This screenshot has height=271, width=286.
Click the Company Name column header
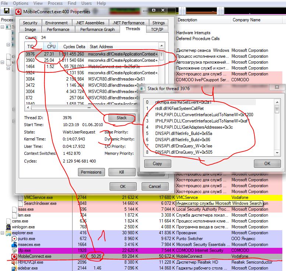tap(256, 20)
